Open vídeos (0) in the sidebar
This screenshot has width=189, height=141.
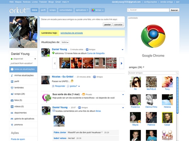coord(19,106)
